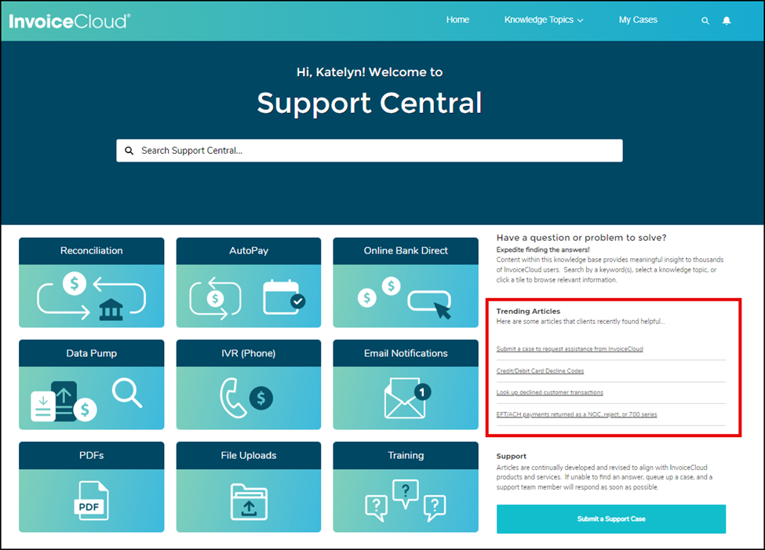The height and width of the screenshot is (550, 765).
Task: Click 'Expedite finding the answers!' text
Action: pyautogui.click(x=542, y=250)
